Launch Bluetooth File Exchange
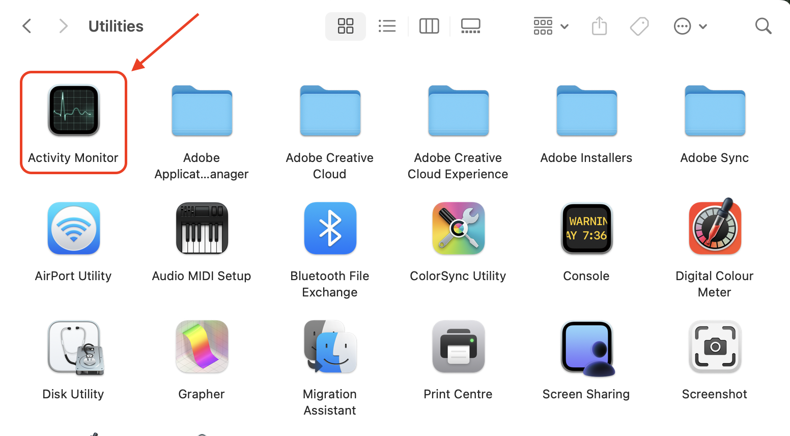This screenshot has height=436, width=790. tap(330, 228)
